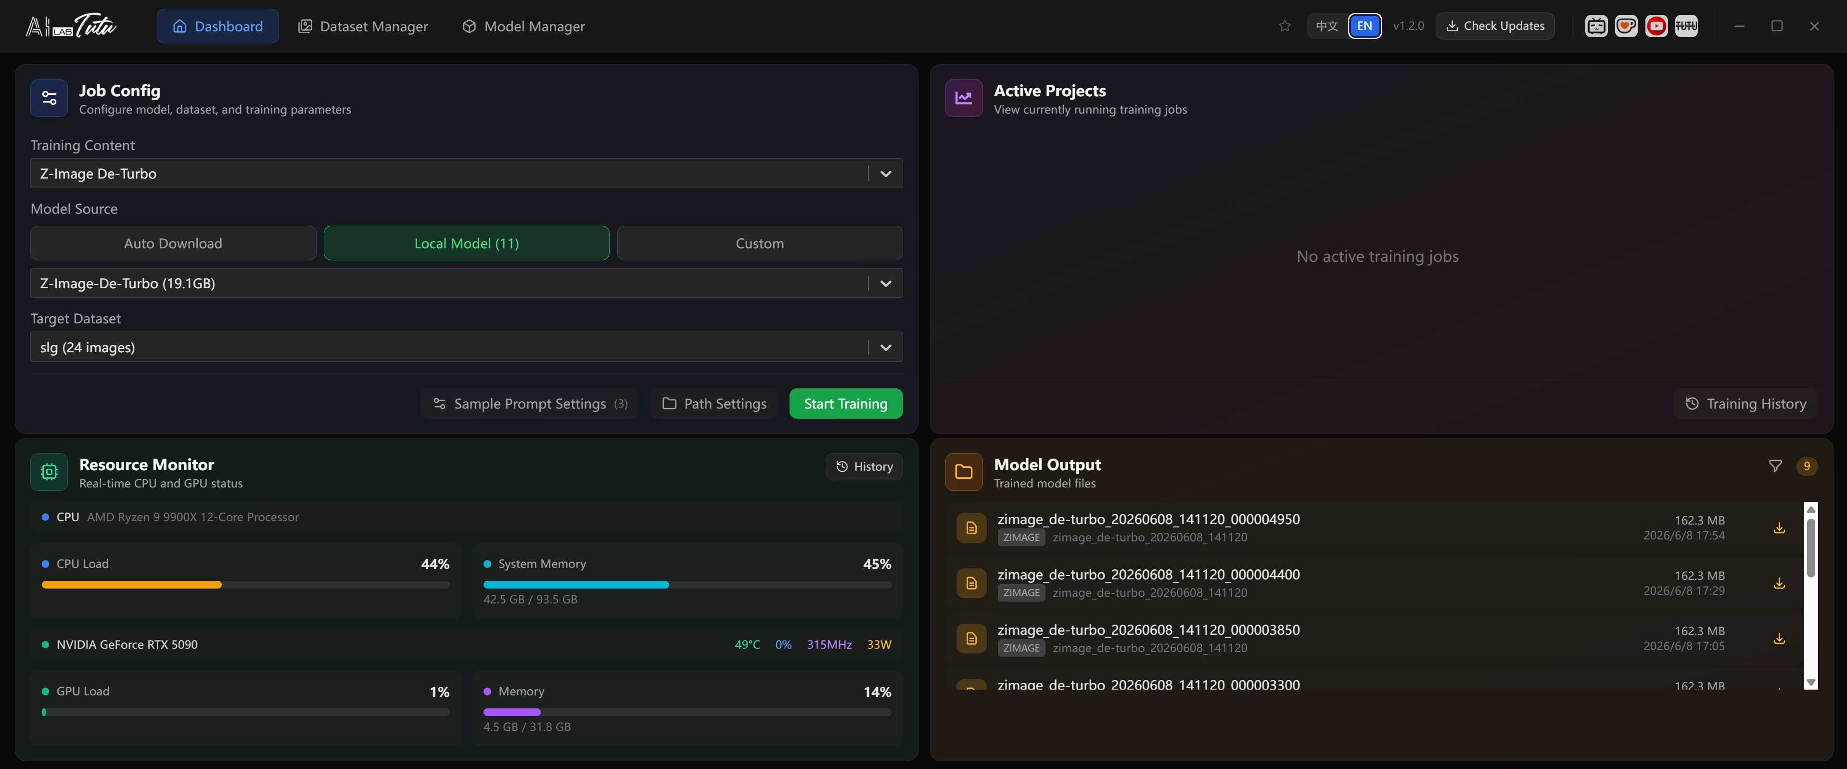Click the GPU Load progress bar
This screenshot has width=1847, height=769.
pos(245,712)
